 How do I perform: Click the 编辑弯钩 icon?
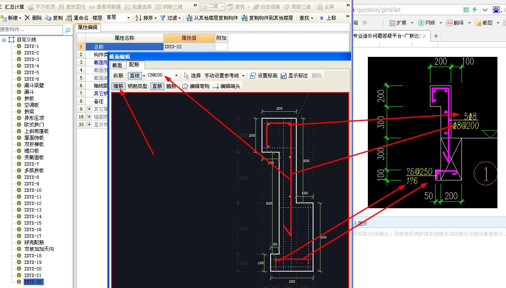click(x=185, y=86)
